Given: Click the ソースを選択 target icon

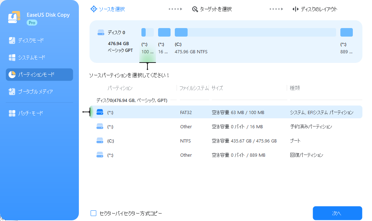Looking at the screenshot, I should click(x=94, y=9).
